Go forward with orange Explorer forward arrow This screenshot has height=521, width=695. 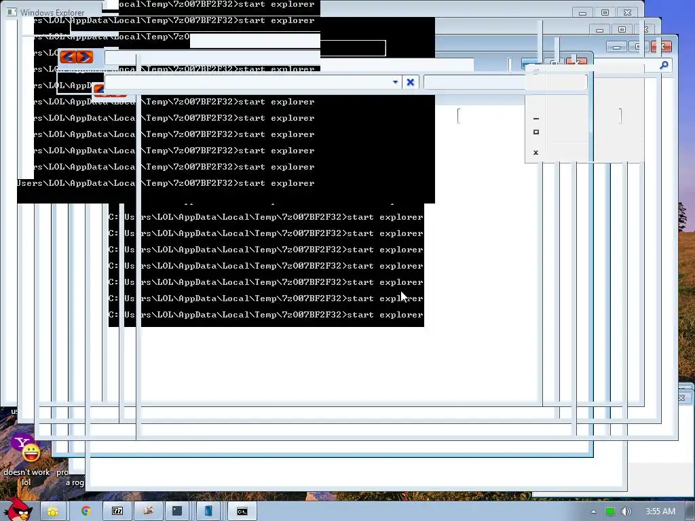coord(85,57)
